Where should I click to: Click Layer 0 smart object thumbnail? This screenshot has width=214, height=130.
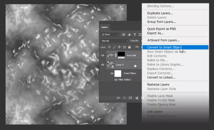click(110, 65)
